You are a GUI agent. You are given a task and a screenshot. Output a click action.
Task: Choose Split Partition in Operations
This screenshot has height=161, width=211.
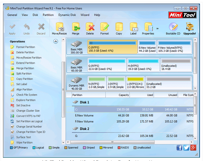pyautogui.click(x=24, y=73)
